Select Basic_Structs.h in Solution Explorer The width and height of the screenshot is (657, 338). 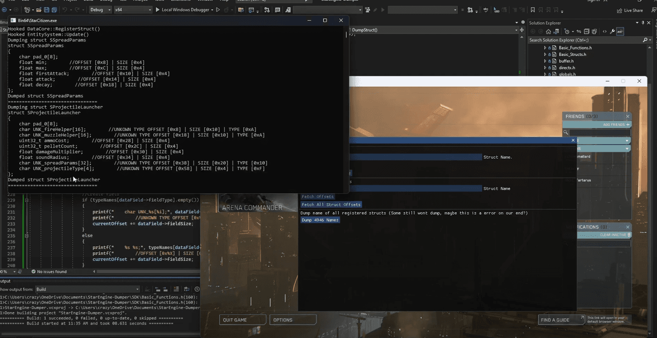point(572,54)
